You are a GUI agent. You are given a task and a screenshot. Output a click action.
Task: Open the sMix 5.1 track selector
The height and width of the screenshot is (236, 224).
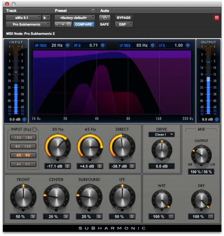(x=23, y=18)
